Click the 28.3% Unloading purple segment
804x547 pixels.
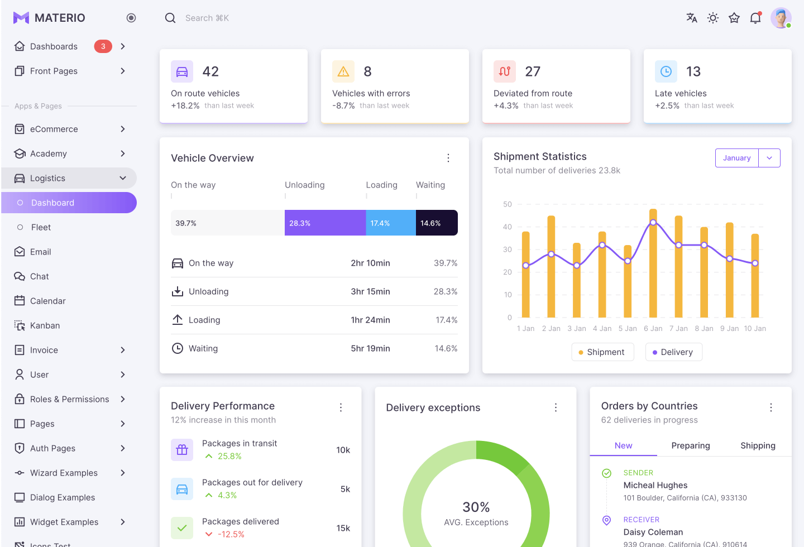326,223
